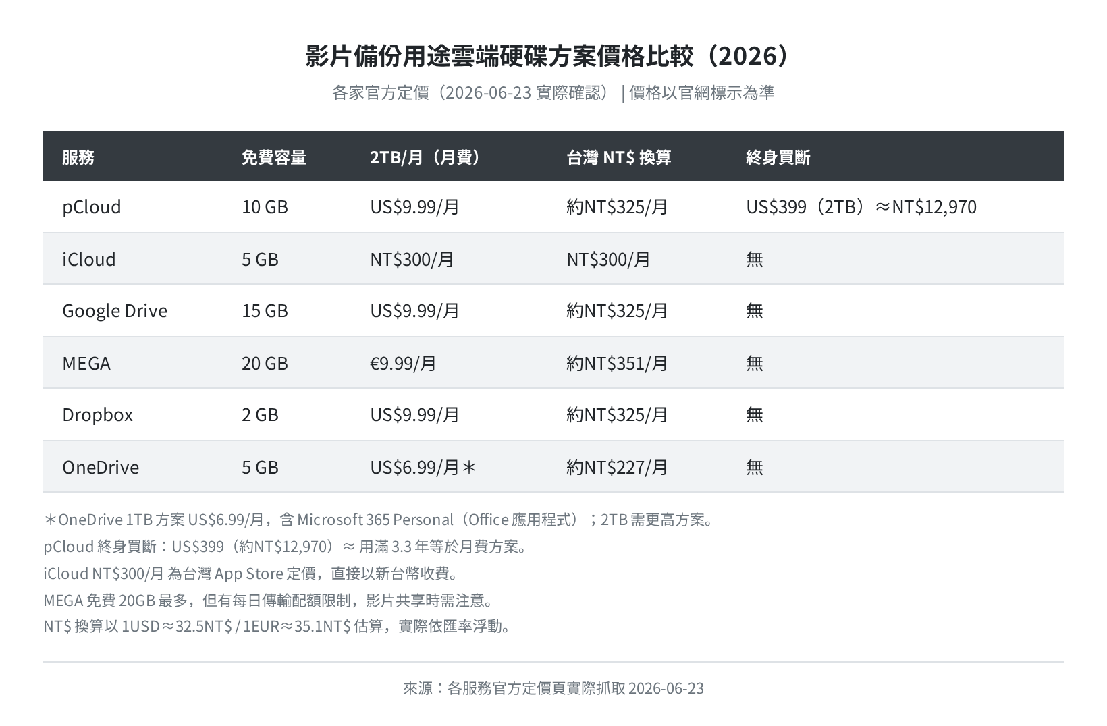Click the title 影片備份用途雲端硬碟方案價格比較（2026）

pos(553,56)
